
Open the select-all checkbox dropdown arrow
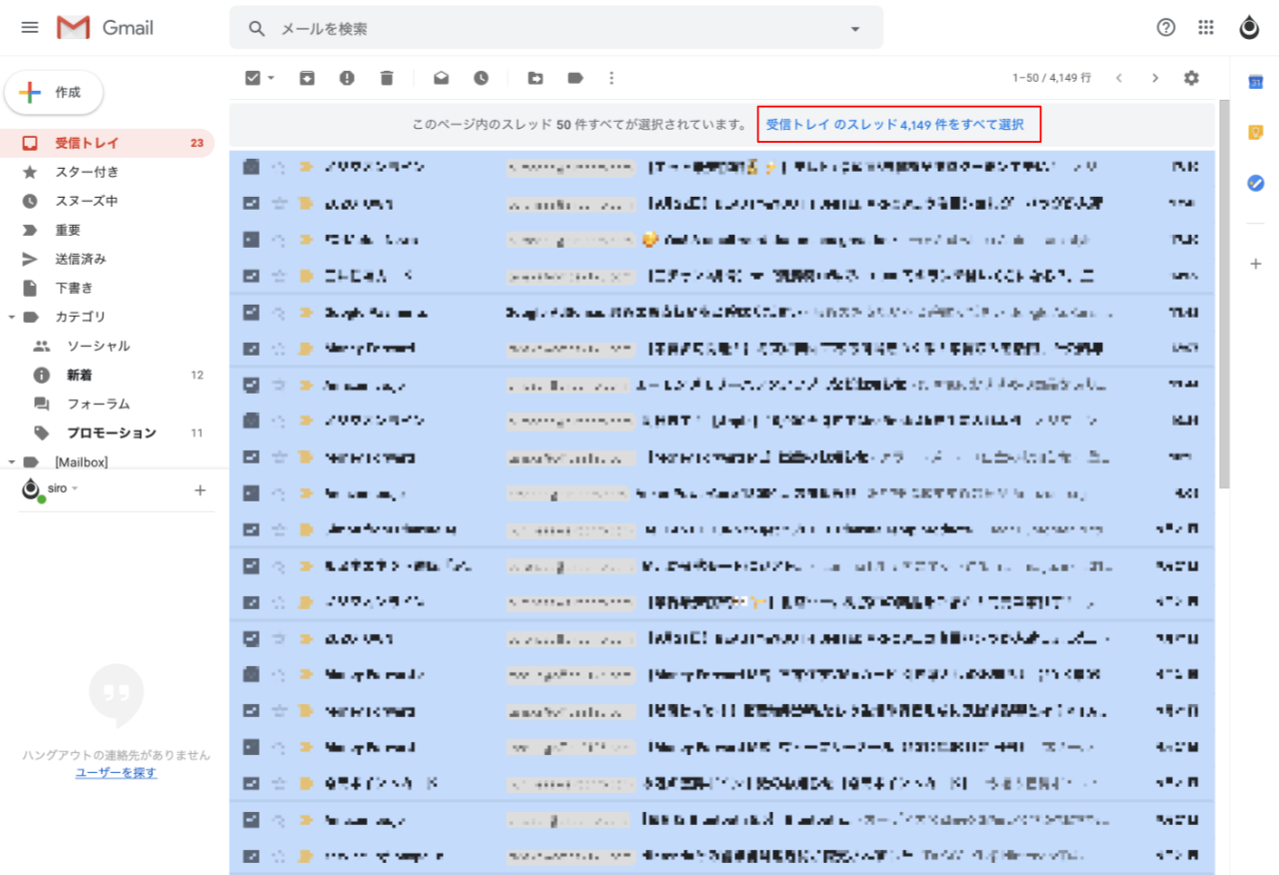(x=271, y=78)
